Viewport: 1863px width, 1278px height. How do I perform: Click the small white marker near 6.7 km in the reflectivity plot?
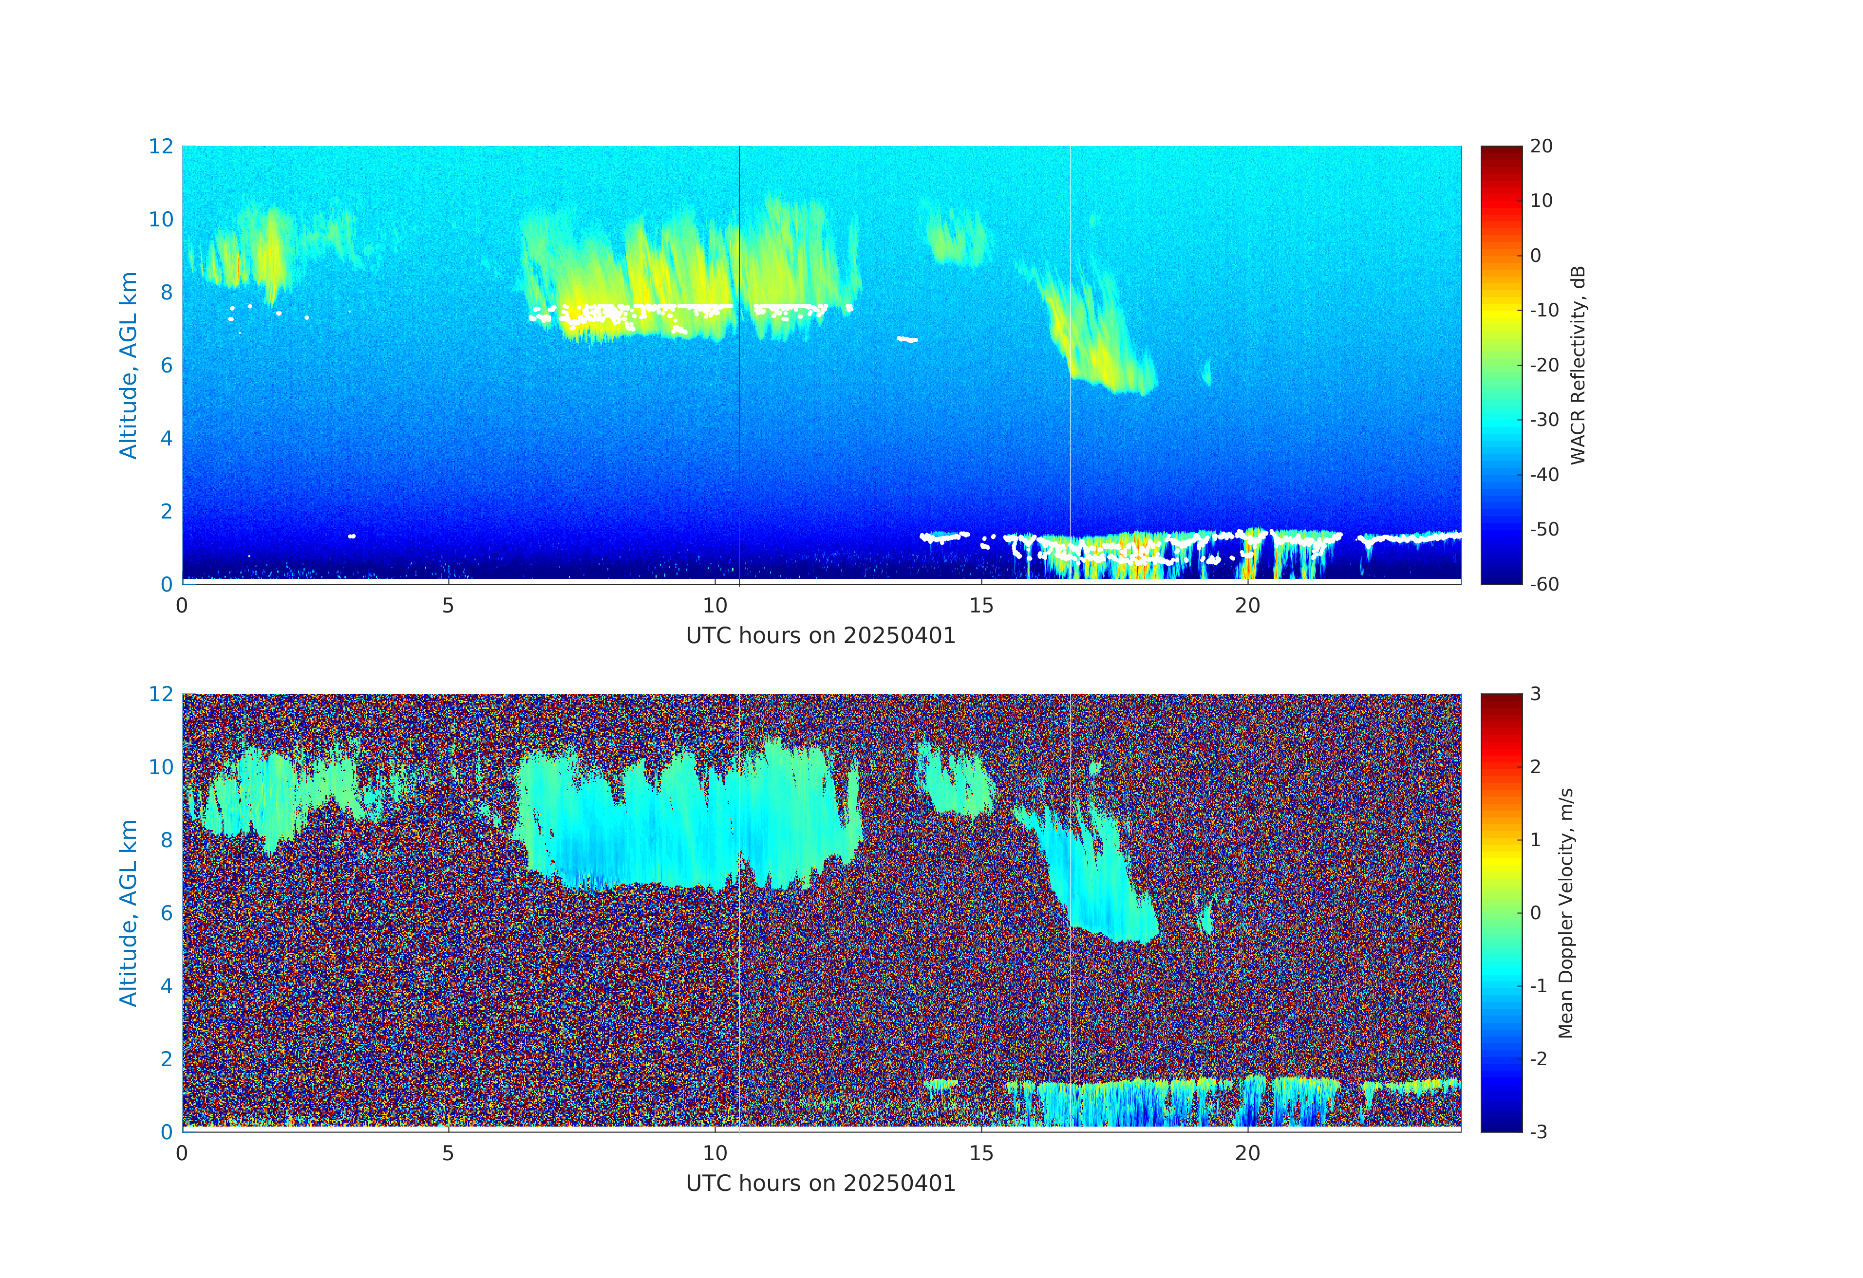click(906, 340)
